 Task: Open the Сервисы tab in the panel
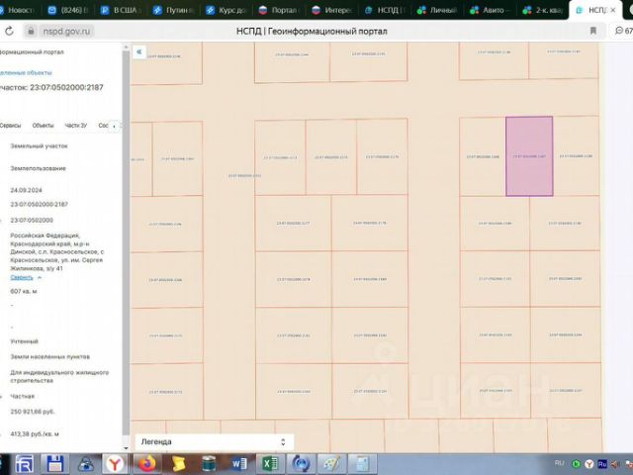pos(10,126)
